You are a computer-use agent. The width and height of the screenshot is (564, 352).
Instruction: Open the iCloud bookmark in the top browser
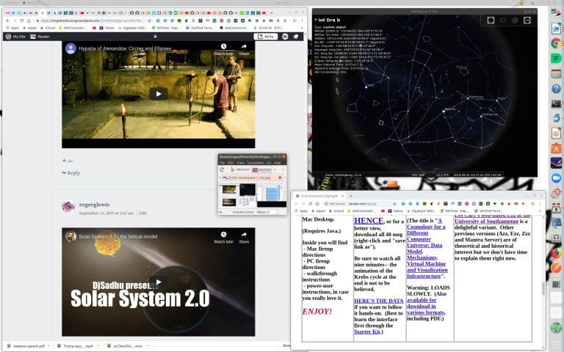48,28
